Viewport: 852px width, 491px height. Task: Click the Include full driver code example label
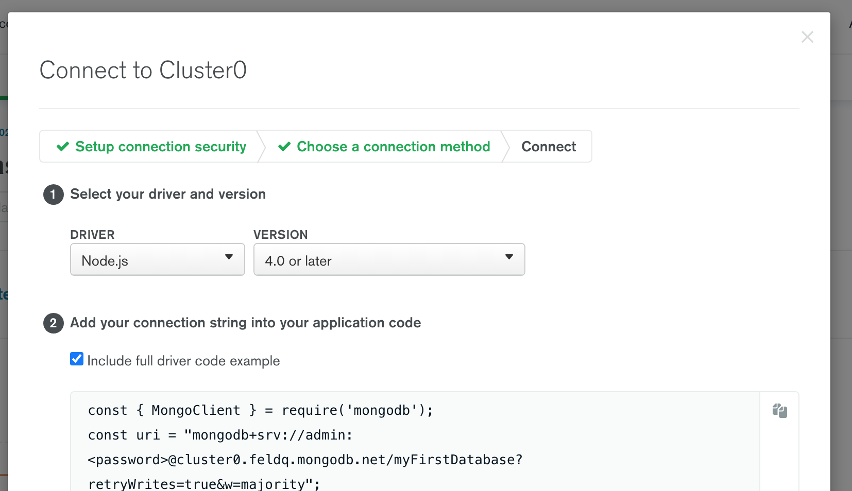coord(183,361)
